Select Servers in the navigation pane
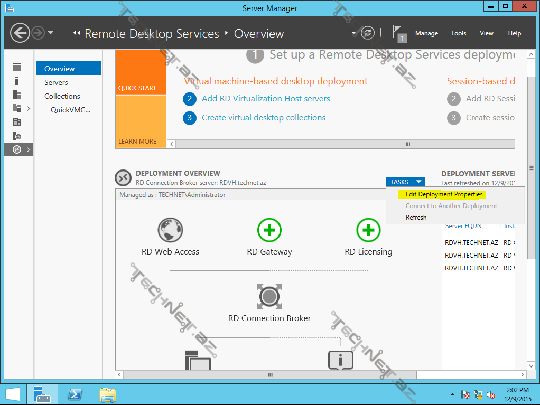 click(x=56, y=82)
